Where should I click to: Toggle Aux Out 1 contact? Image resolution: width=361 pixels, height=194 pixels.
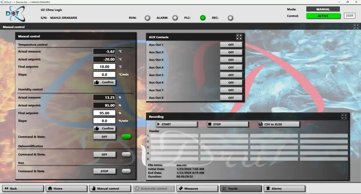click(x=231, y=45)
